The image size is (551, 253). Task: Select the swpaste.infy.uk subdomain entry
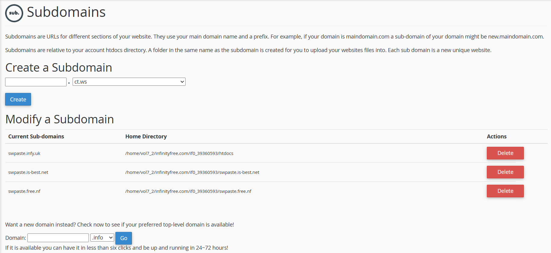(24, 153)
